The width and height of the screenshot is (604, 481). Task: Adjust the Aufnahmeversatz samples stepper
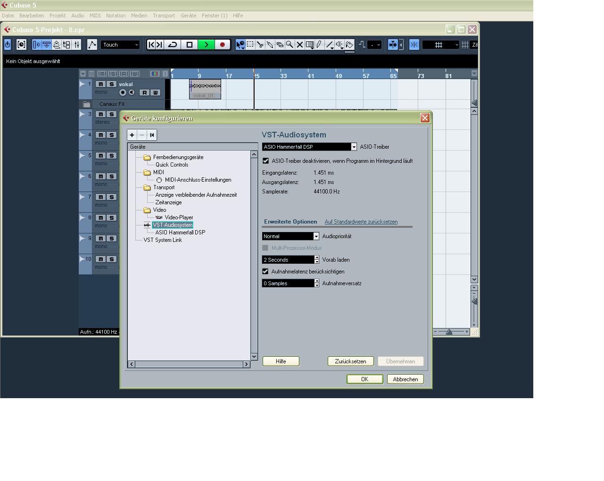317,283
